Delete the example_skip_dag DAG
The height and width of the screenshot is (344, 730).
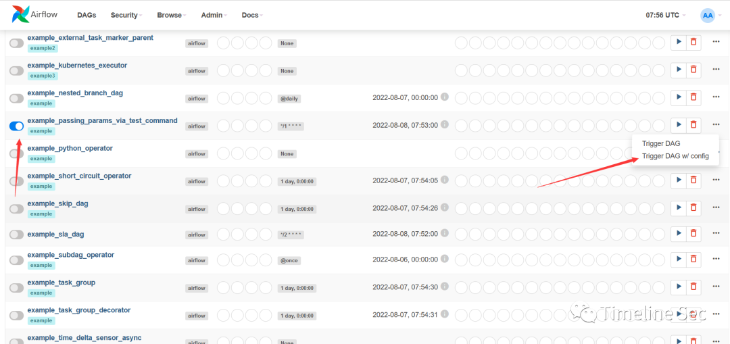click(x=693, y=207)
